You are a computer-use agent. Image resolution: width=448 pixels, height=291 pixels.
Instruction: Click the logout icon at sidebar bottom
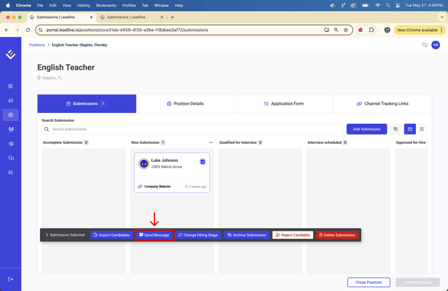11,280
